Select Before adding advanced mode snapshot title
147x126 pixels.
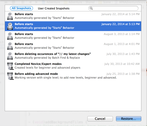coord(36,74)
